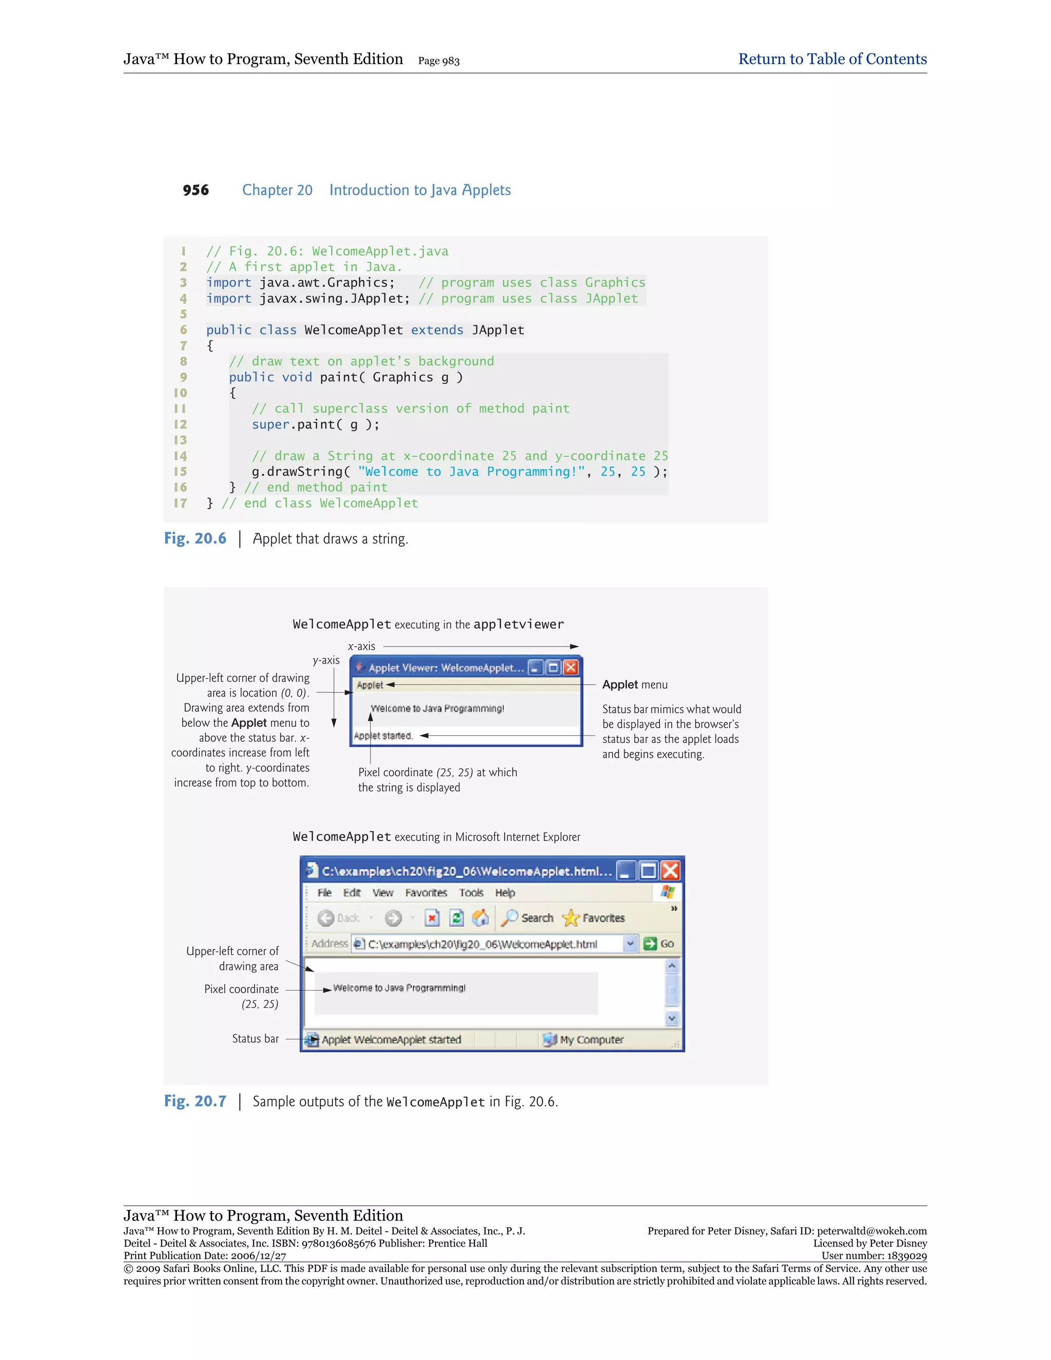Click the Search magnifier icon
Viewport: 1051px width, 1360px height.
pyautogui.click(x=510, y=918)
